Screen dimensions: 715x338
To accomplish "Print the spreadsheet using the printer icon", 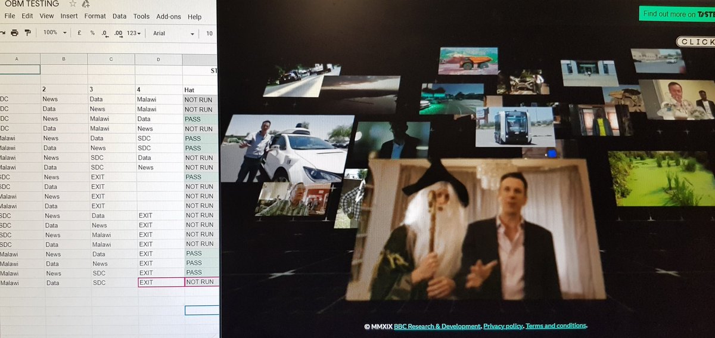I will tap(14, 33).
